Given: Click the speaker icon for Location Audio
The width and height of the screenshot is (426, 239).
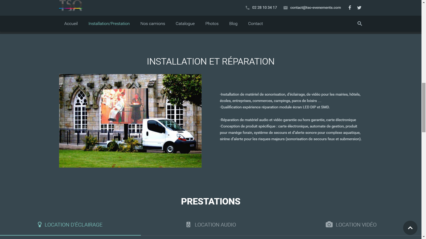Looking at the screenshot, I should click(x=188, y=225).
